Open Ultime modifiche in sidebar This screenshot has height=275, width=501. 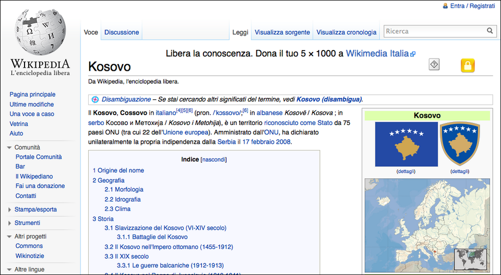point(32,104)
